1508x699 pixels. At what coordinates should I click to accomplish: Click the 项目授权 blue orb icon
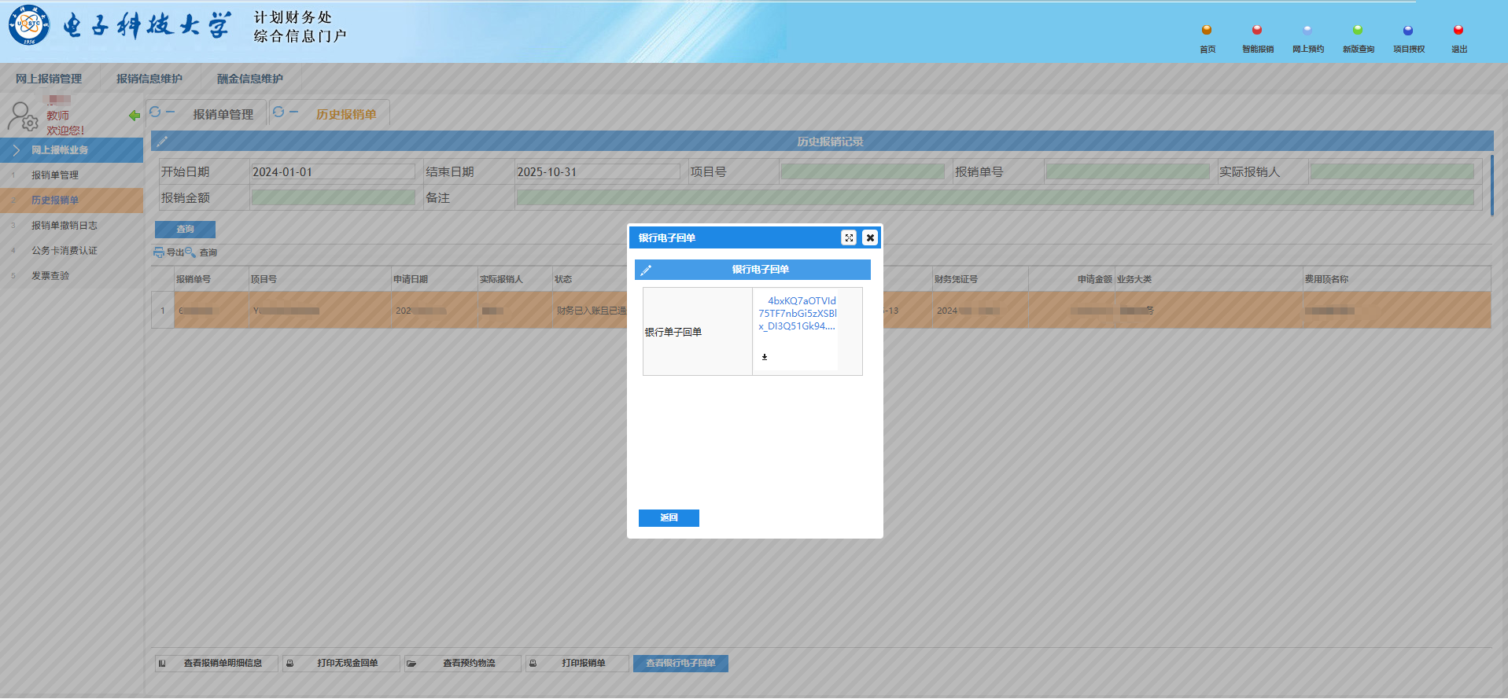point(1408,31)
